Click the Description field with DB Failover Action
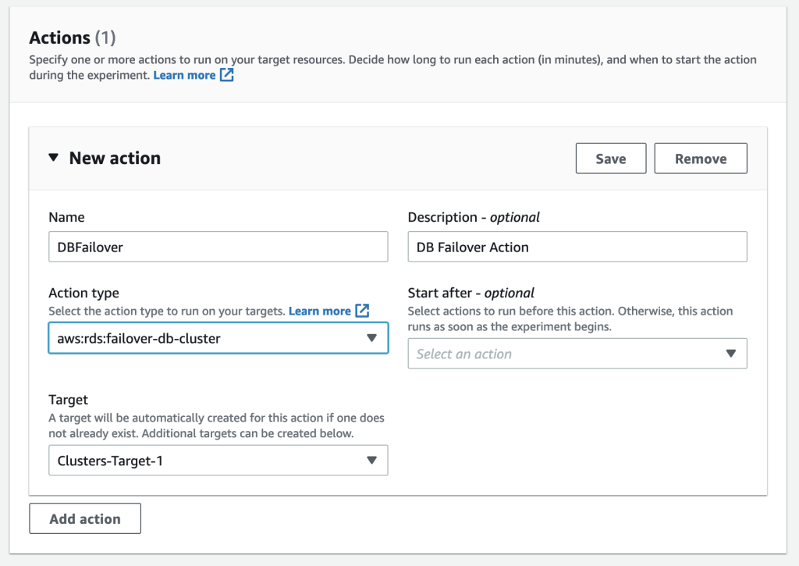The image size is (799, 566). click(x=577, y=246)
